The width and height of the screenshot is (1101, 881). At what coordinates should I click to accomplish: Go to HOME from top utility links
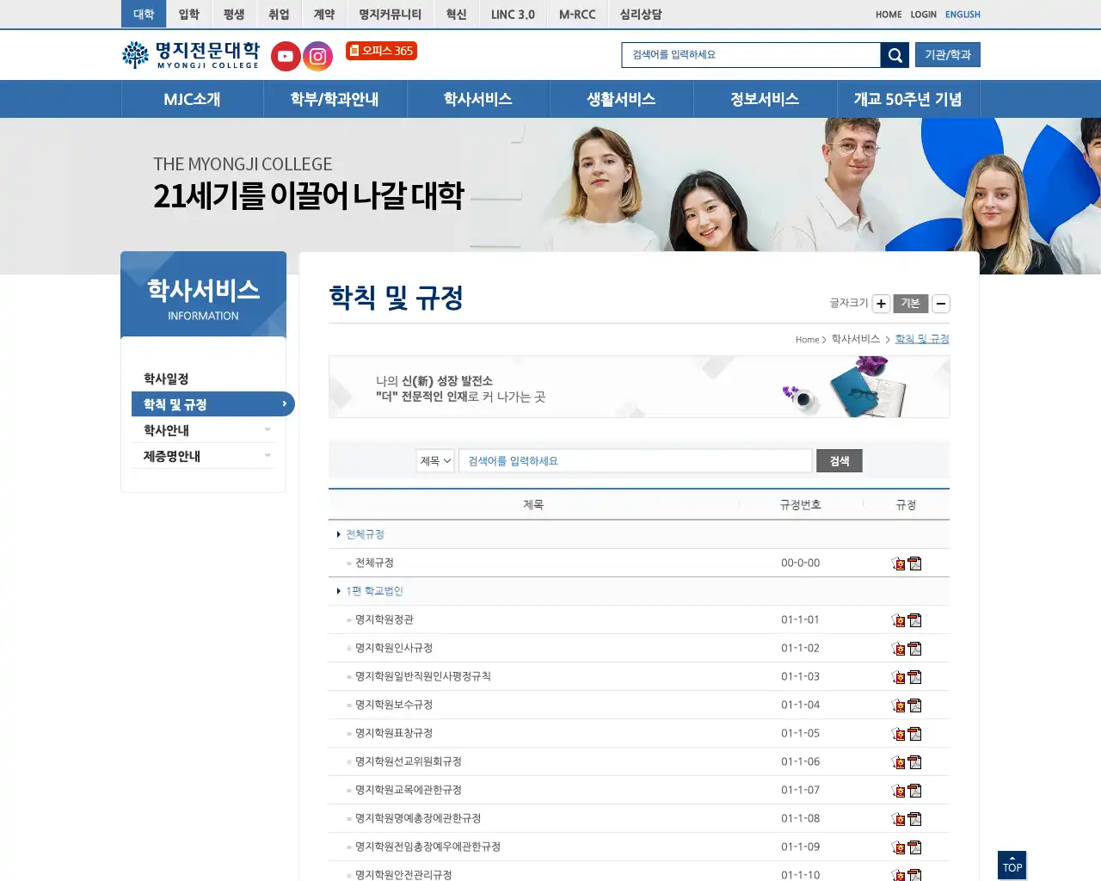pos(889,15)
